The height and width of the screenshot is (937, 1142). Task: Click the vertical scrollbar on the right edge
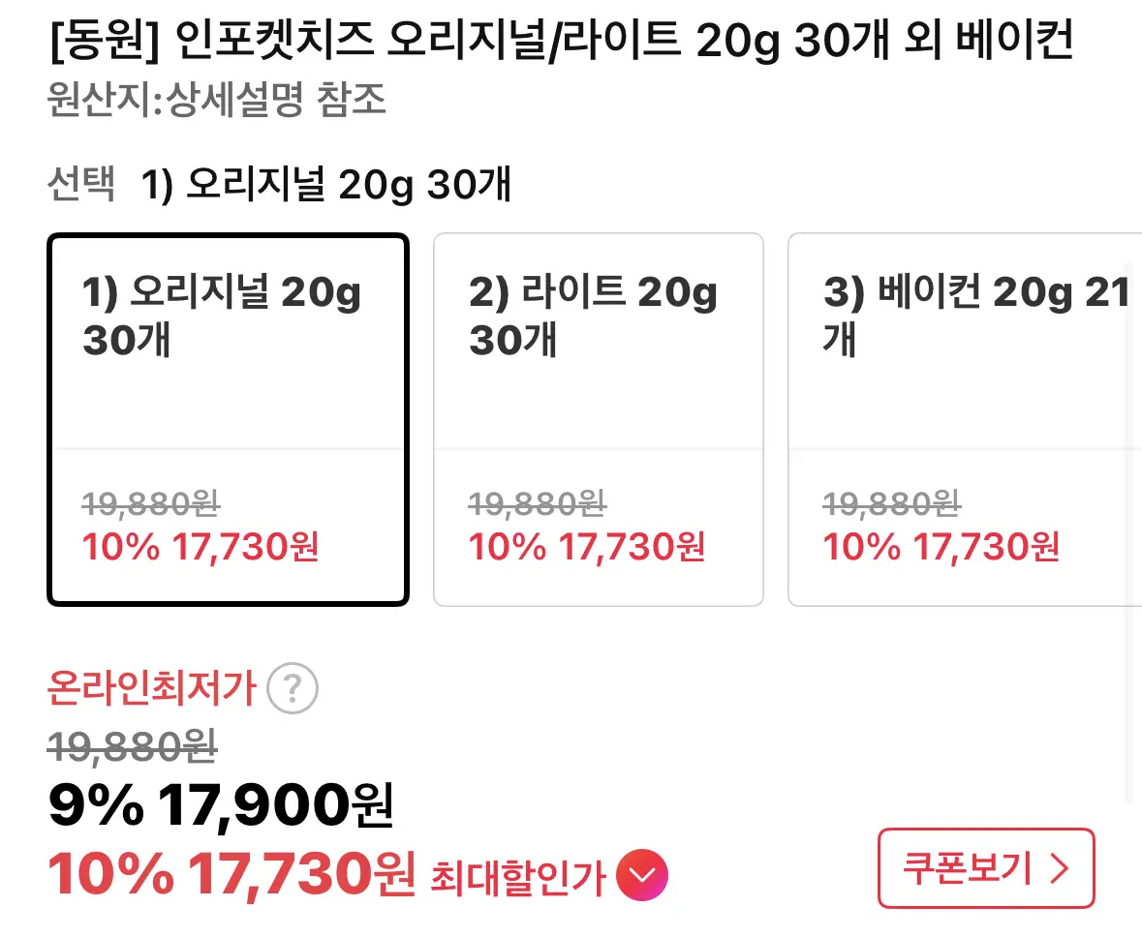(1127, 532)
